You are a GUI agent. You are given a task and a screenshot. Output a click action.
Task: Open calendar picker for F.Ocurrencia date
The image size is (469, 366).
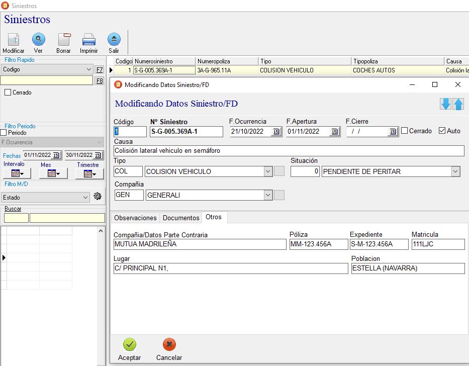276,132
